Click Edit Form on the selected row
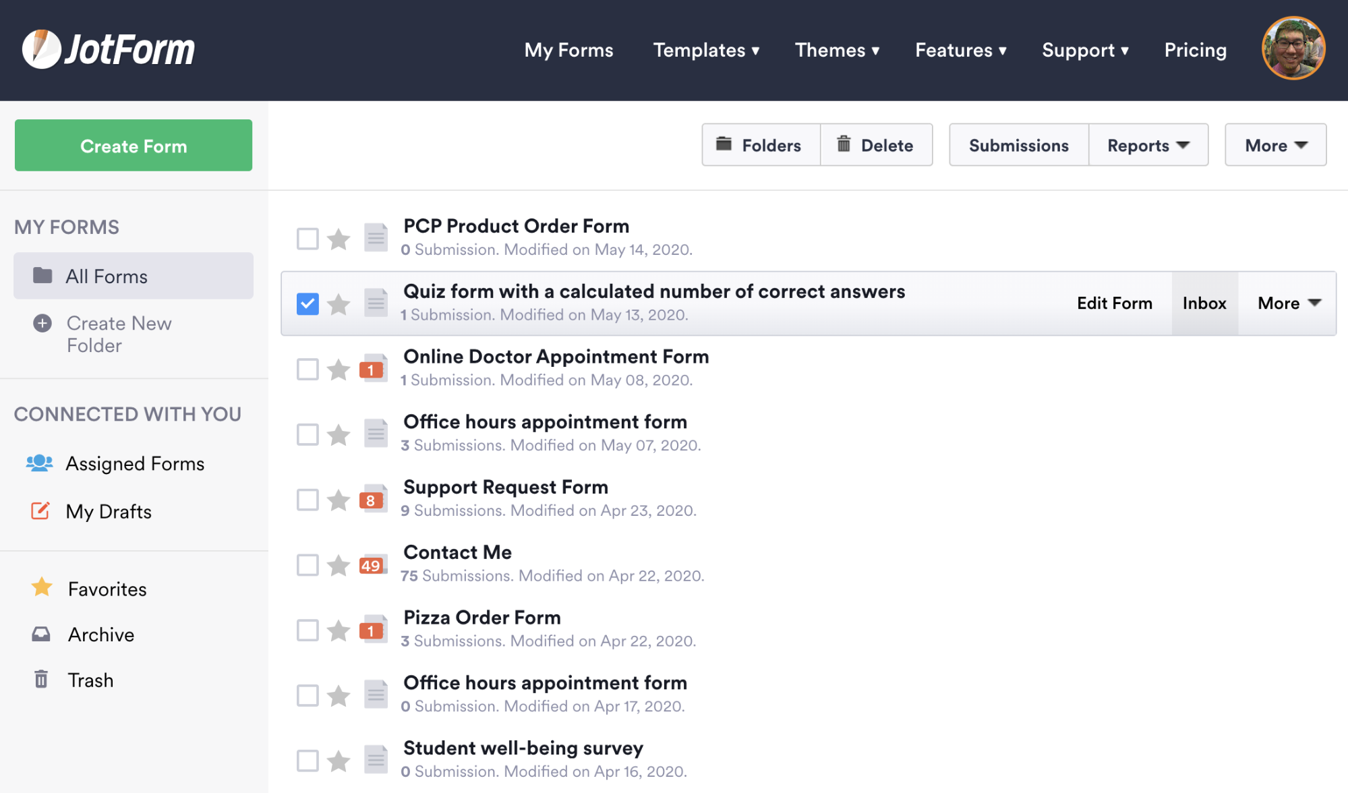 pyautogui.click(x=1114, y=303)
